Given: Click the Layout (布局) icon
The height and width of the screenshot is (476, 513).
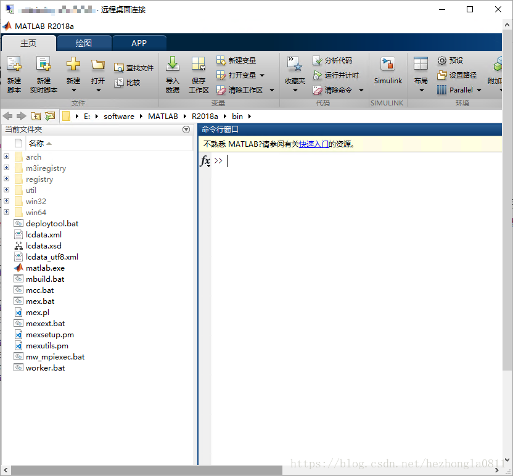Looking at the screenshot, I should click(421, 64).
